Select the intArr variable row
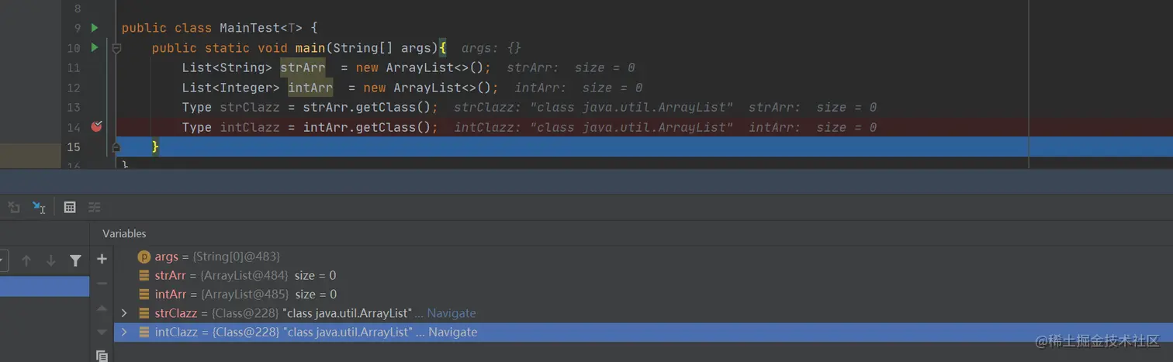Viewport: 1173px width, 362px height. (x=643, y=295)
